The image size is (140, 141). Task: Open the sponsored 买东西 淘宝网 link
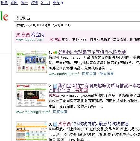(30, 35)
